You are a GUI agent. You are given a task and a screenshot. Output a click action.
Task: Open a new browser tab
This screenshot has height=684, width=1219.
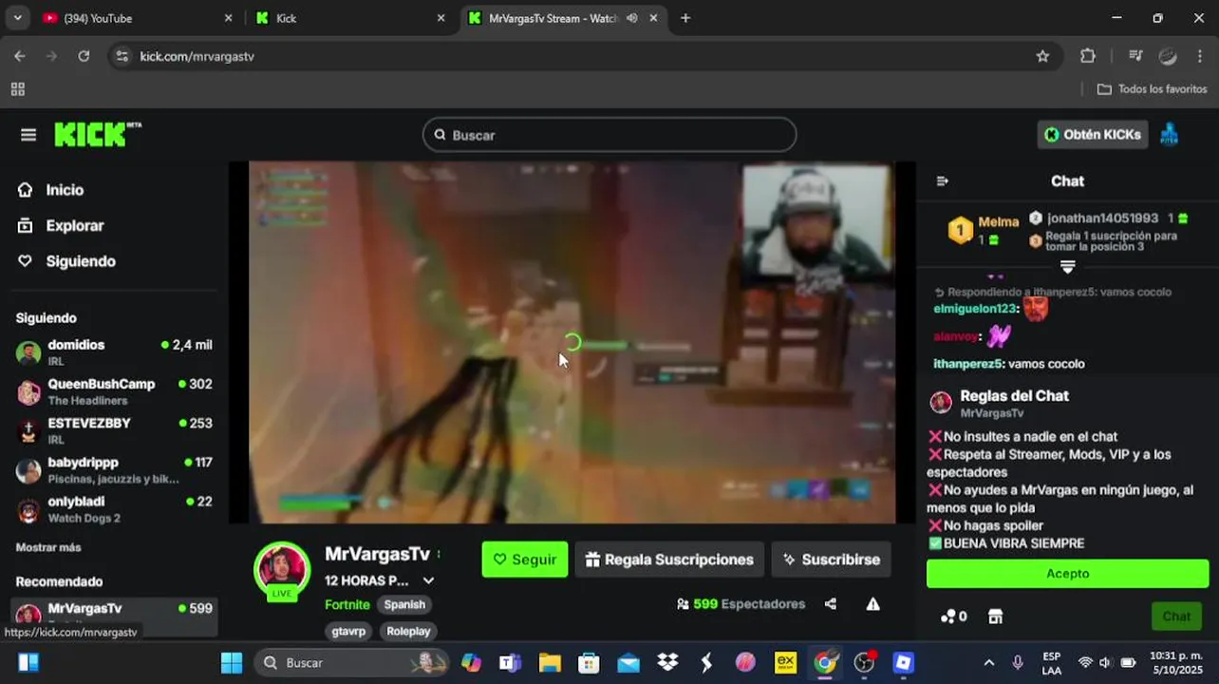[x=685, y=18]
